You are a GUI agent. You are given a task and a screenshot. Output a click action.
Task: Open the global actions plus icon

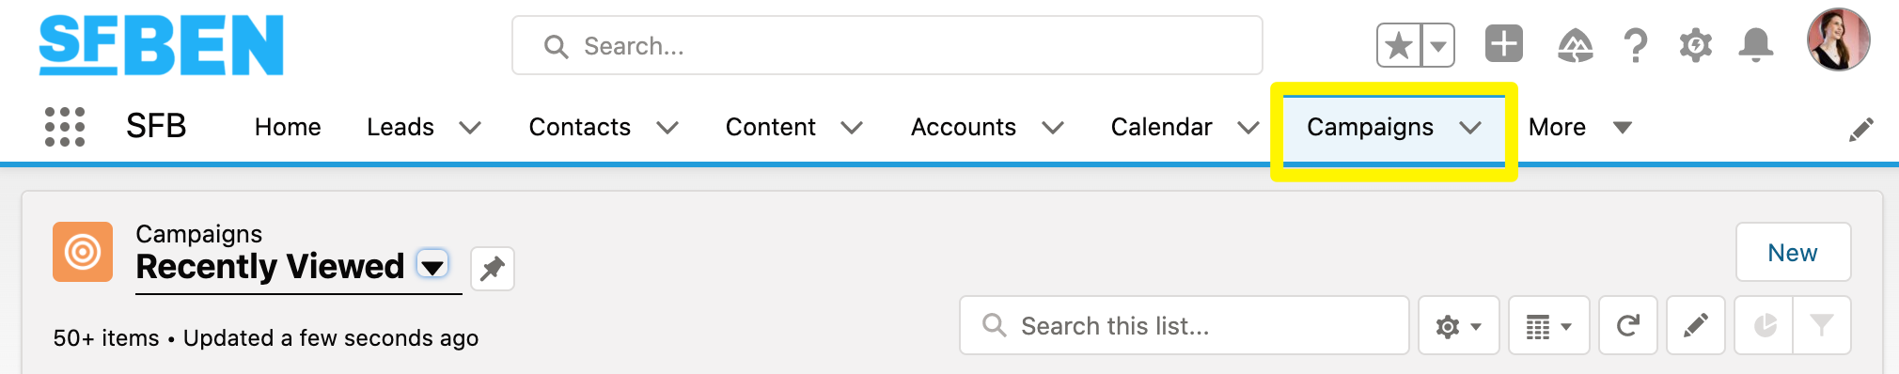1504,44
